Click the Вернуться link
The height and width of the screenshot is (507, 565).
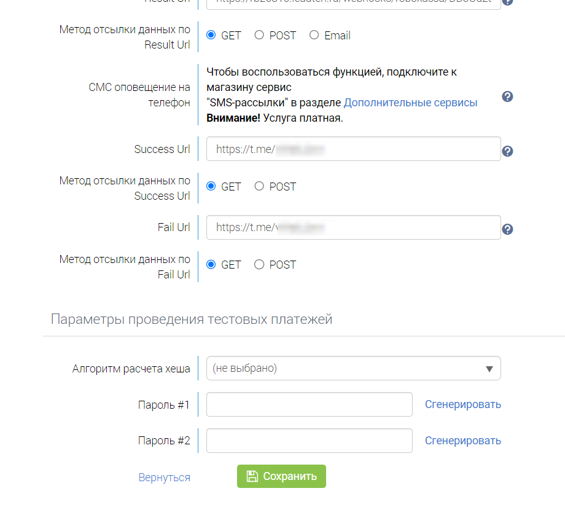pyautogui.click(x=164, y=477)
